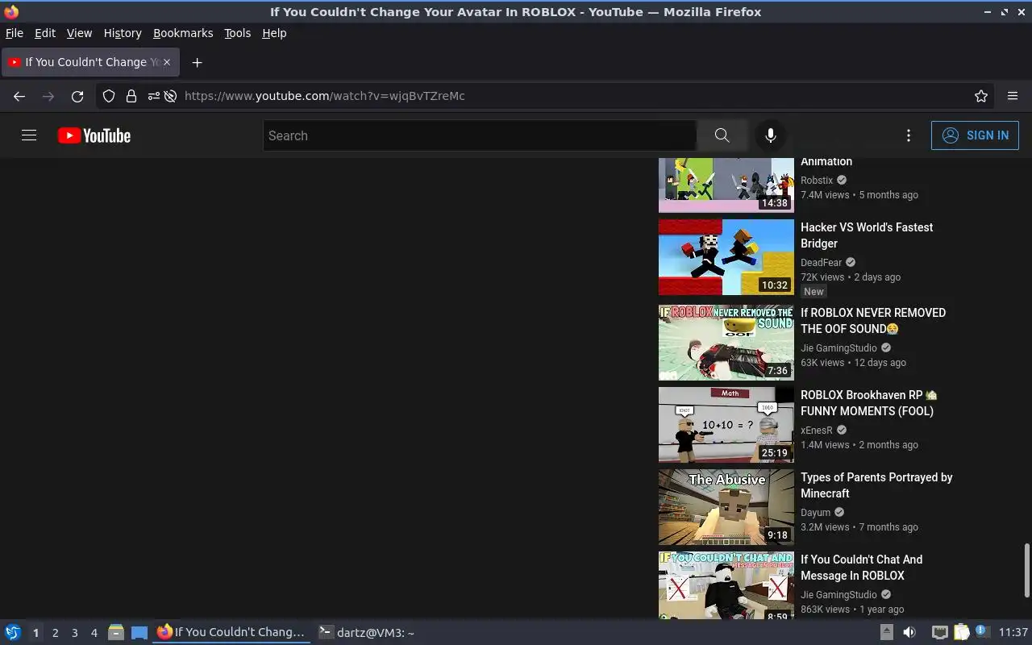Switch to workspace 4

(x=94, y=633)
